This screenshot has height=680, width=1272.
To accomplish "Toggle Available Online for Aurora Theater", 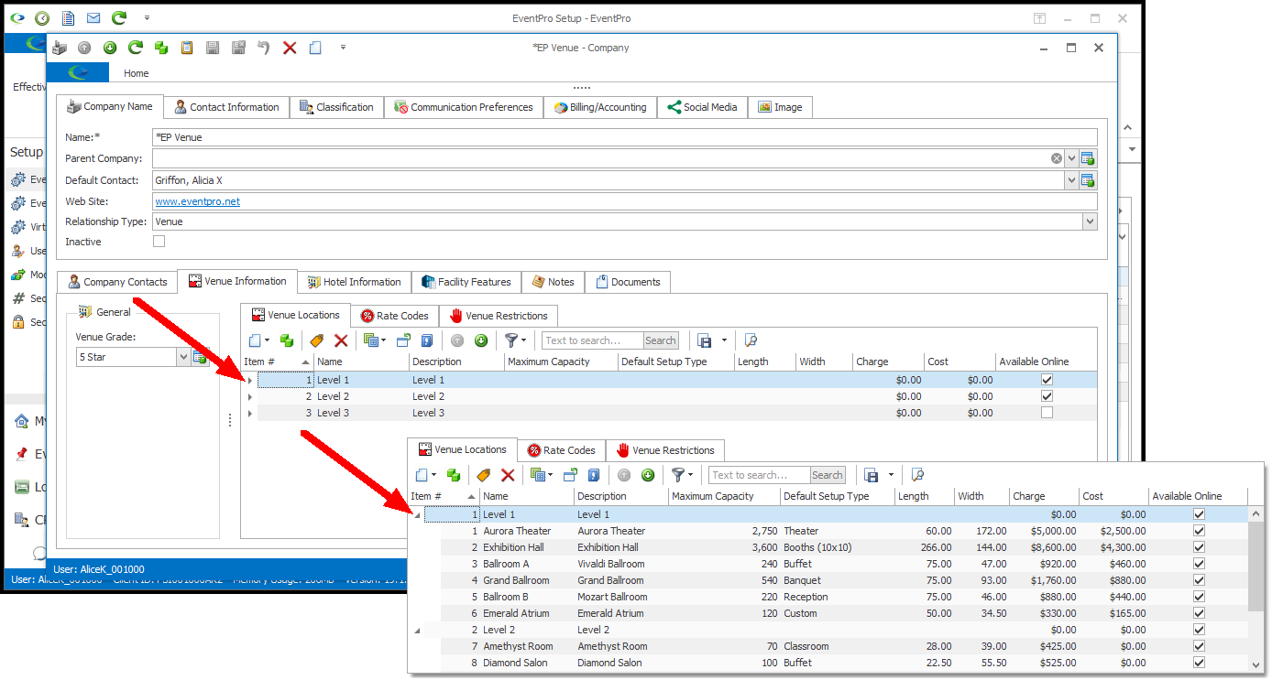I will tap(1200, 531).
